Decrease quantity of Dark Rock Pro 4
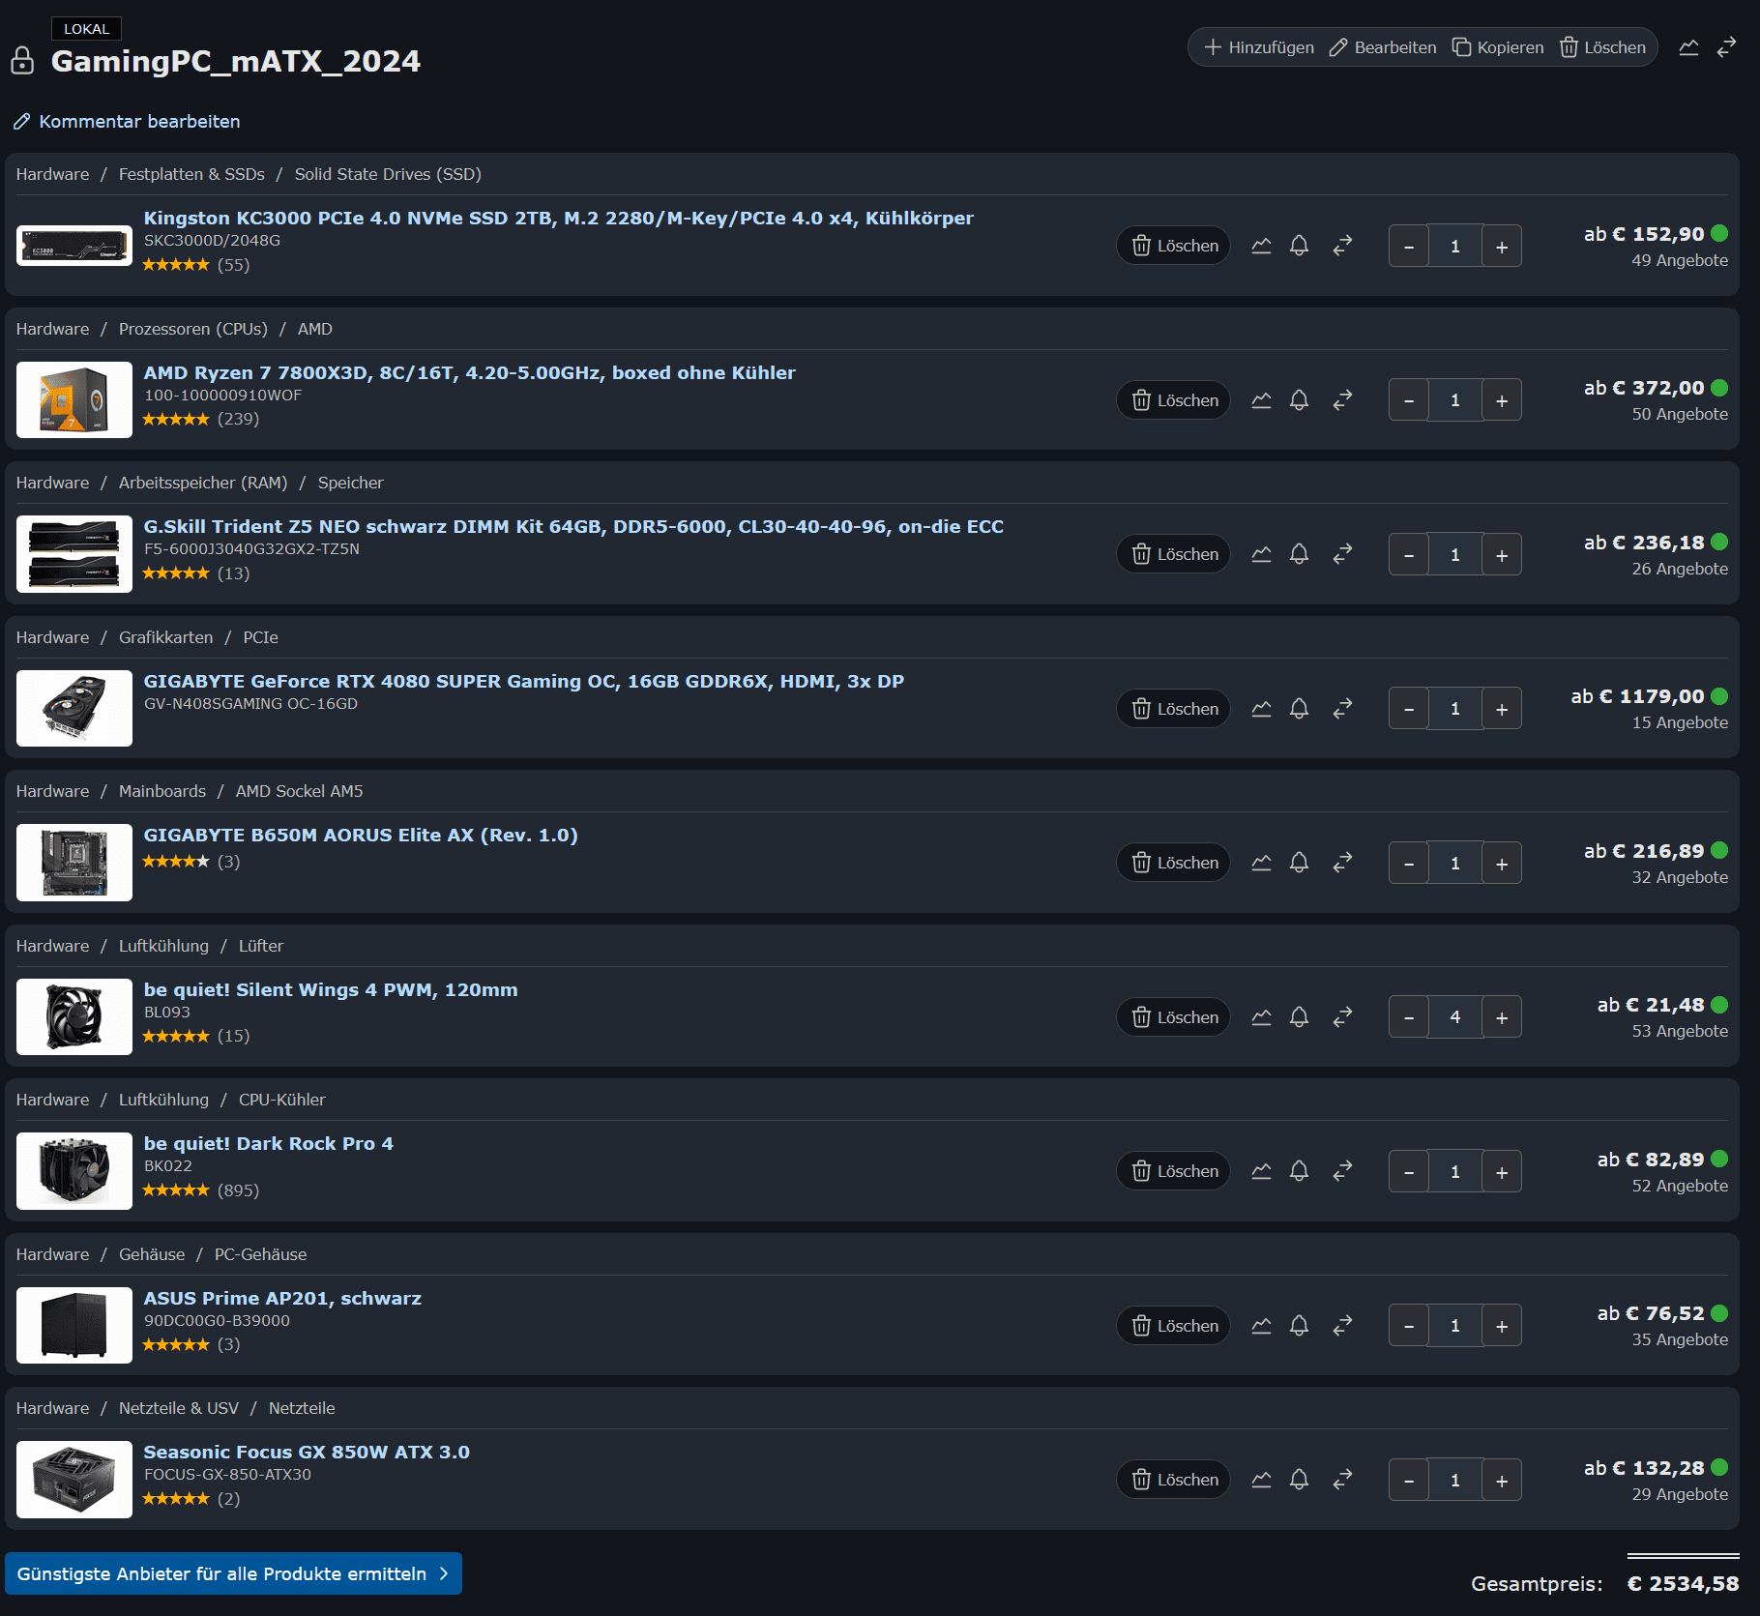Viewport: 1760px width, 1616px height. pyautogui.click(x=1409, y=1172)
